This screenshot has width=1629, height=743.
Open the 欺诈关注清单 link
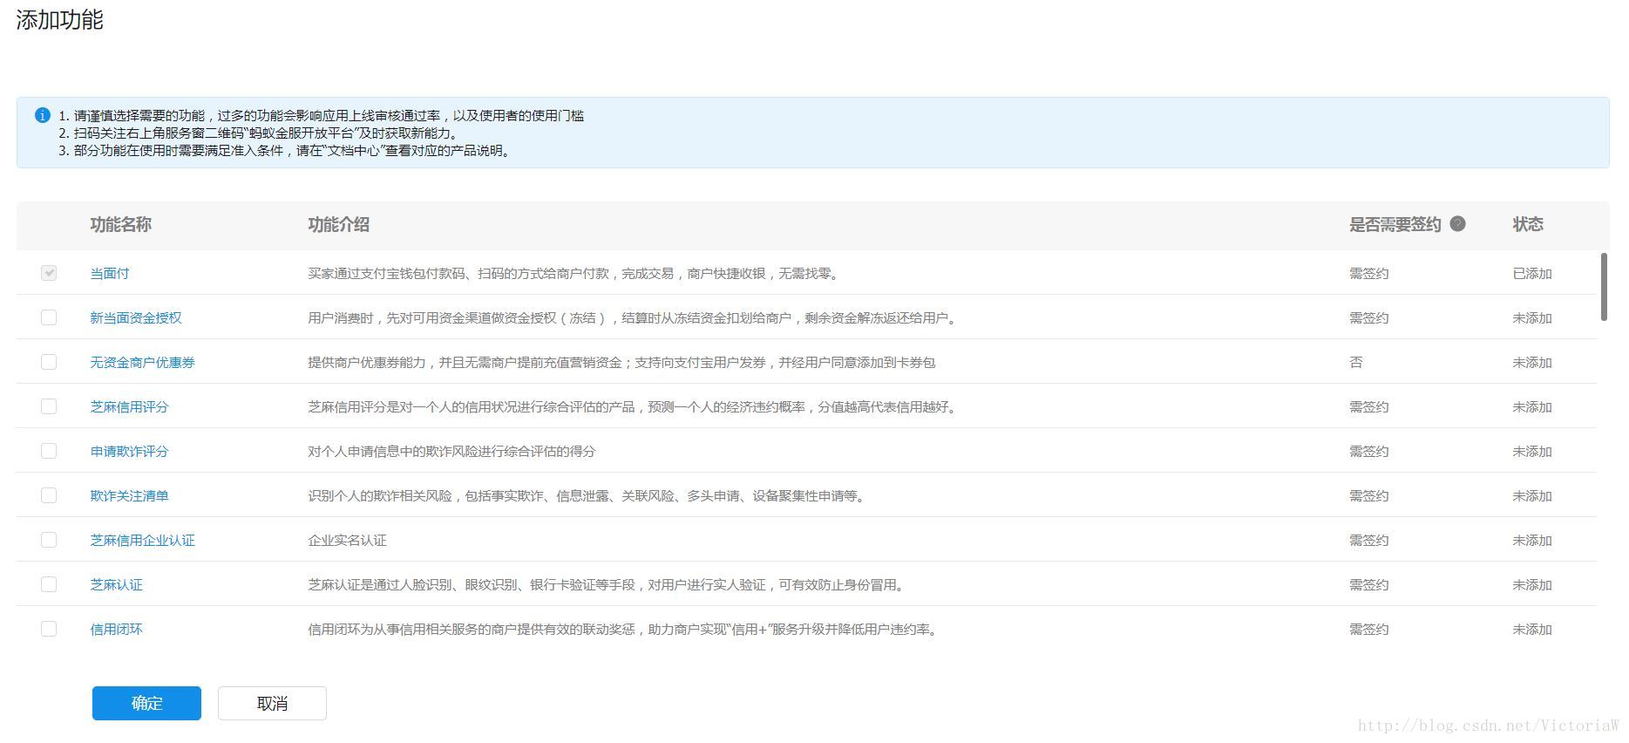(x=129, y=495)
